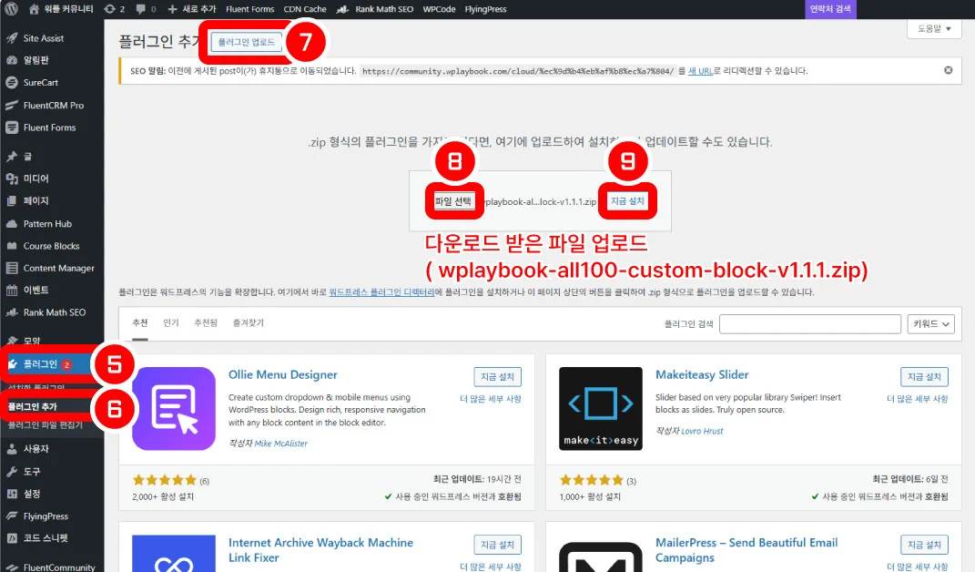Open the Makeiteasy Slider title link
Image resolution: width=975 pixels, height=572 pixels.
pyautogui.click(x=702, y=374)
